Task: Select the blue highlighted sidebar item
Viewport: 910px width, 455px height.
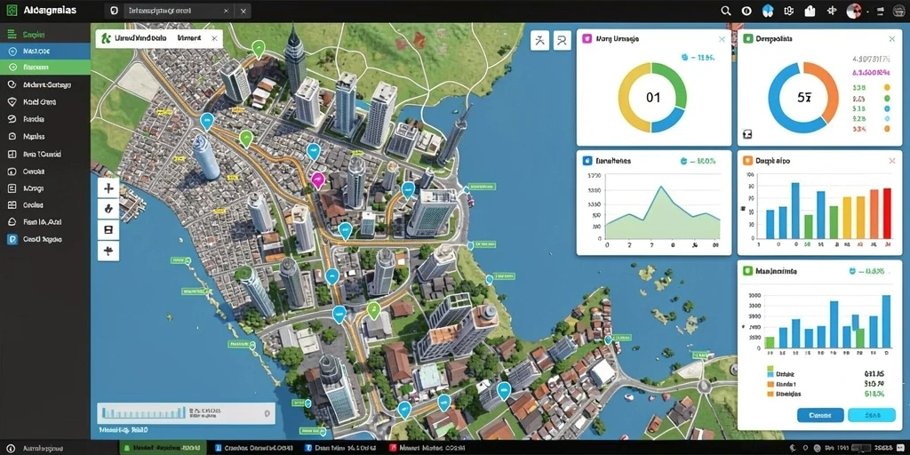Action: [45, 51]
